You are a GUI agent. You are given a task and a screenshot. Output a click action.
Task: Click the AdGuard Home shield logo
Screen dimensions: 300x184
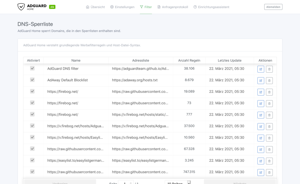(x=21, y=7)
